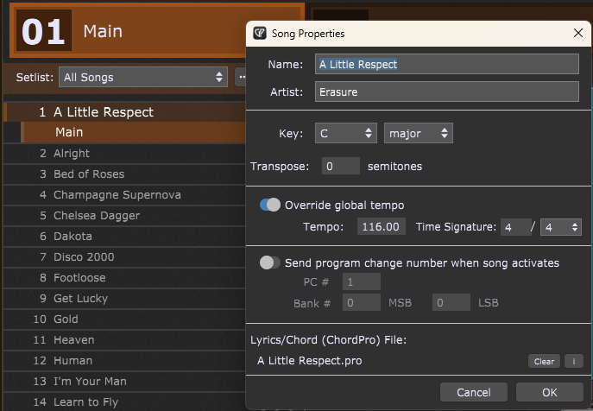Image resolution: width=593 pixels, height=411 pixels.
Task: Click the Transpose semitones field
Action: pyautogui.click(x=340, y=166)
